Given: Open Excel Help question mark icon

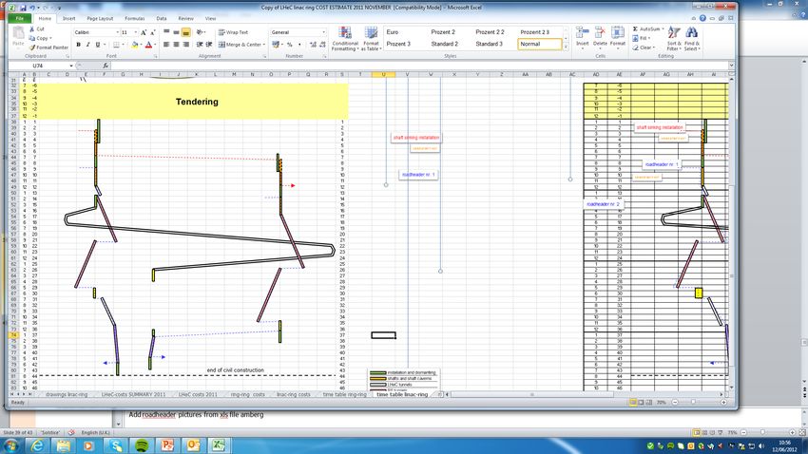Looking at the screenshot, I should click(x=702, y=19).
